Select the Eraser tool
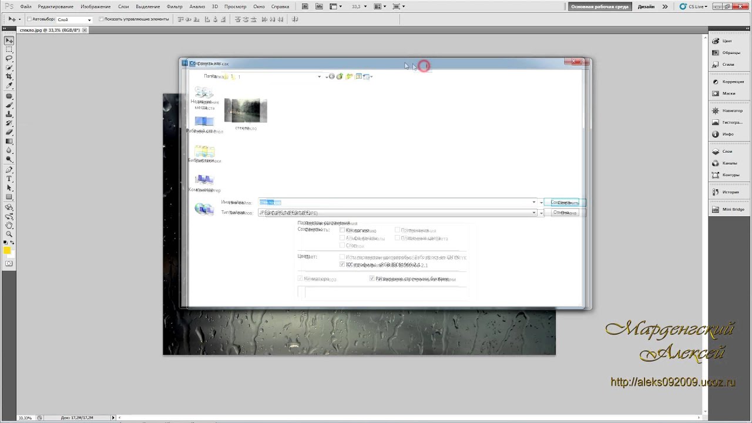This screenshot has width=752, height=423. coord(9,132)
